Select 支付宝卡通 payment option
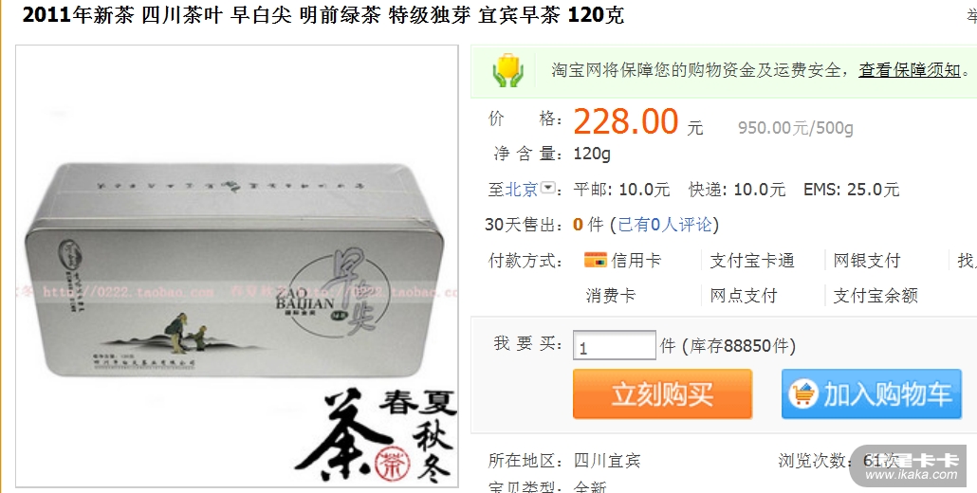The height and width of the screenshot is (493, 977). [752, 260]
